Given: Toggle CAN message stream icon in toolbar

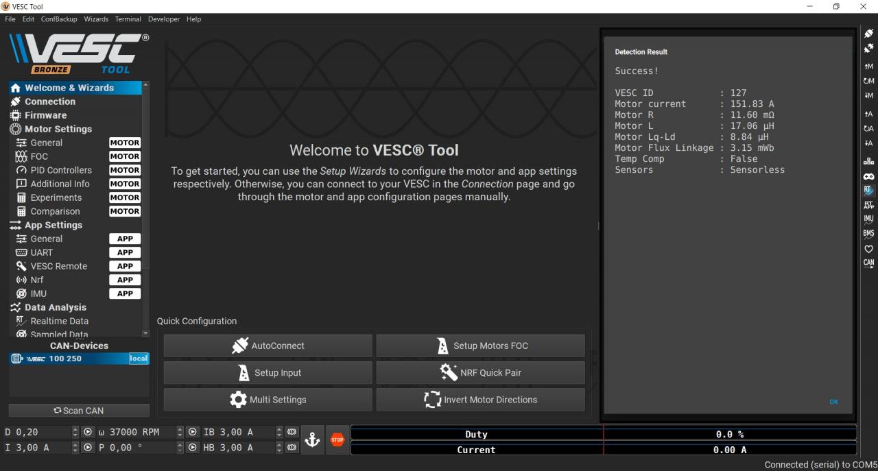Looking at the screenshot, I should click(x=868, y=263).
